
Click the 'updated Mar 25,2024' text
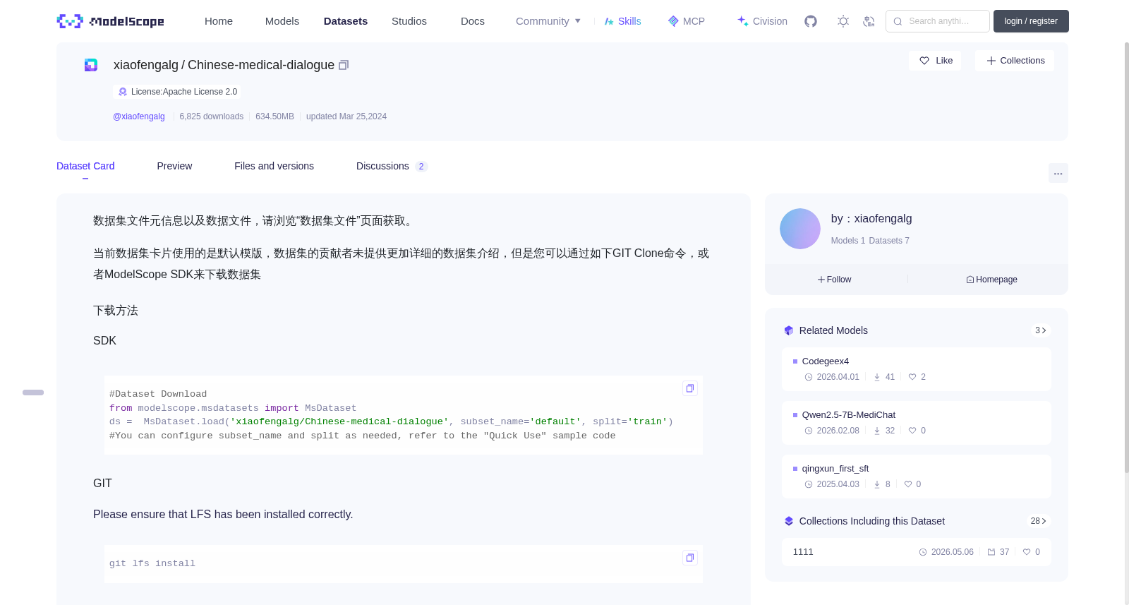(x=346, y=116)
